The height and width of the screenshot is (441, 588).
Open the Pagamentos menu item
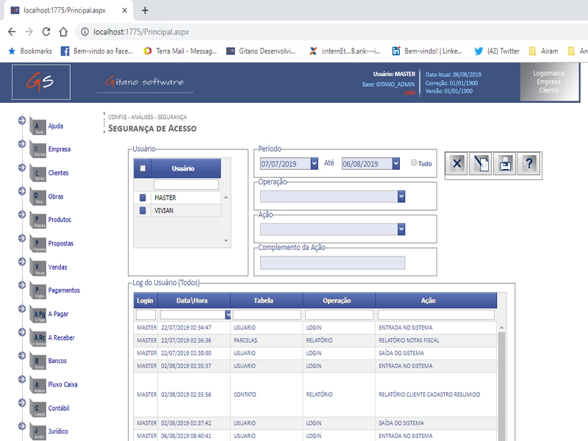tap(63, 290)
